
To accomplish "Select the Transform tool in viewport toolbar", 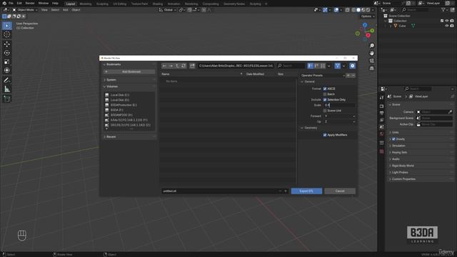I will (x=7, y=70).
